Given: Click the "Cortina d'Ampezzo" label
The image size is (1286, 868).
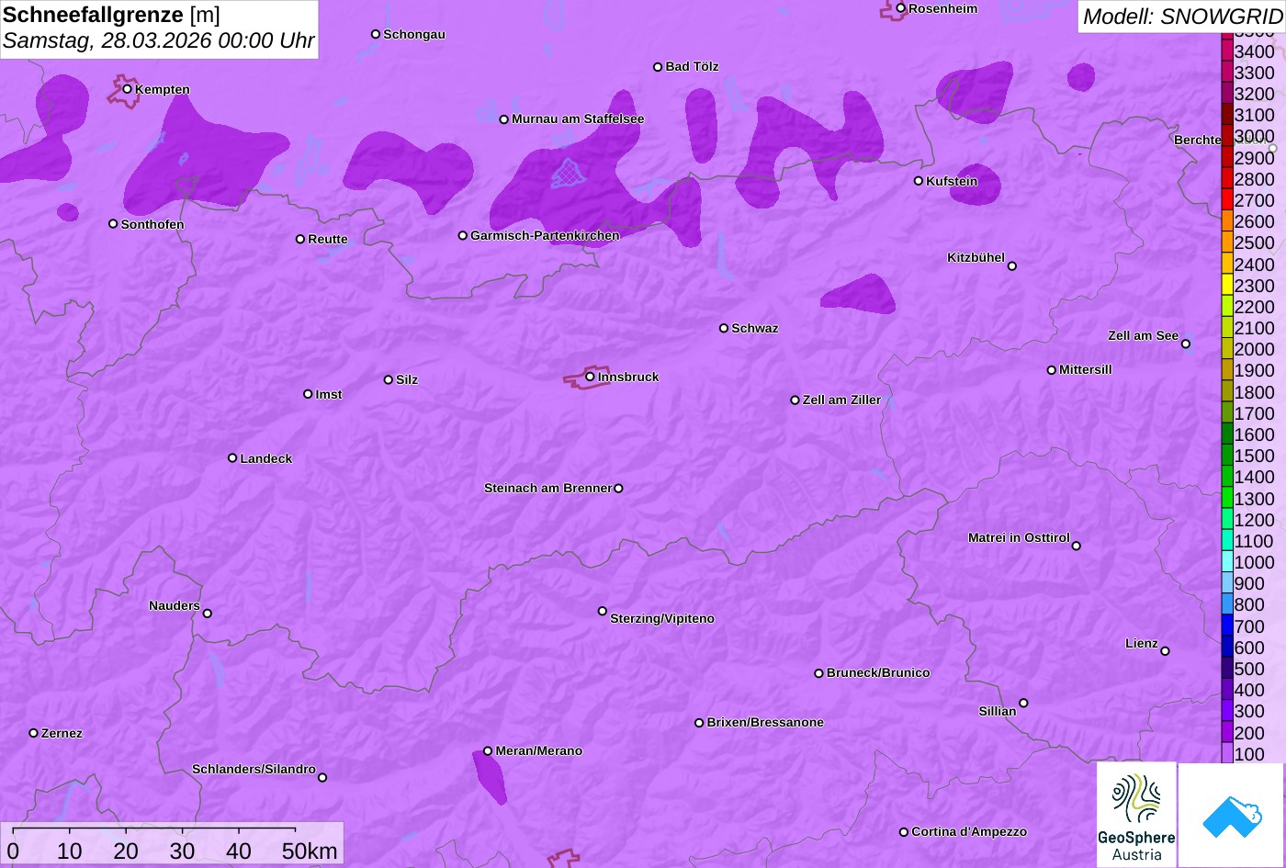Looking at the screenshot, I should click(969, 831).
